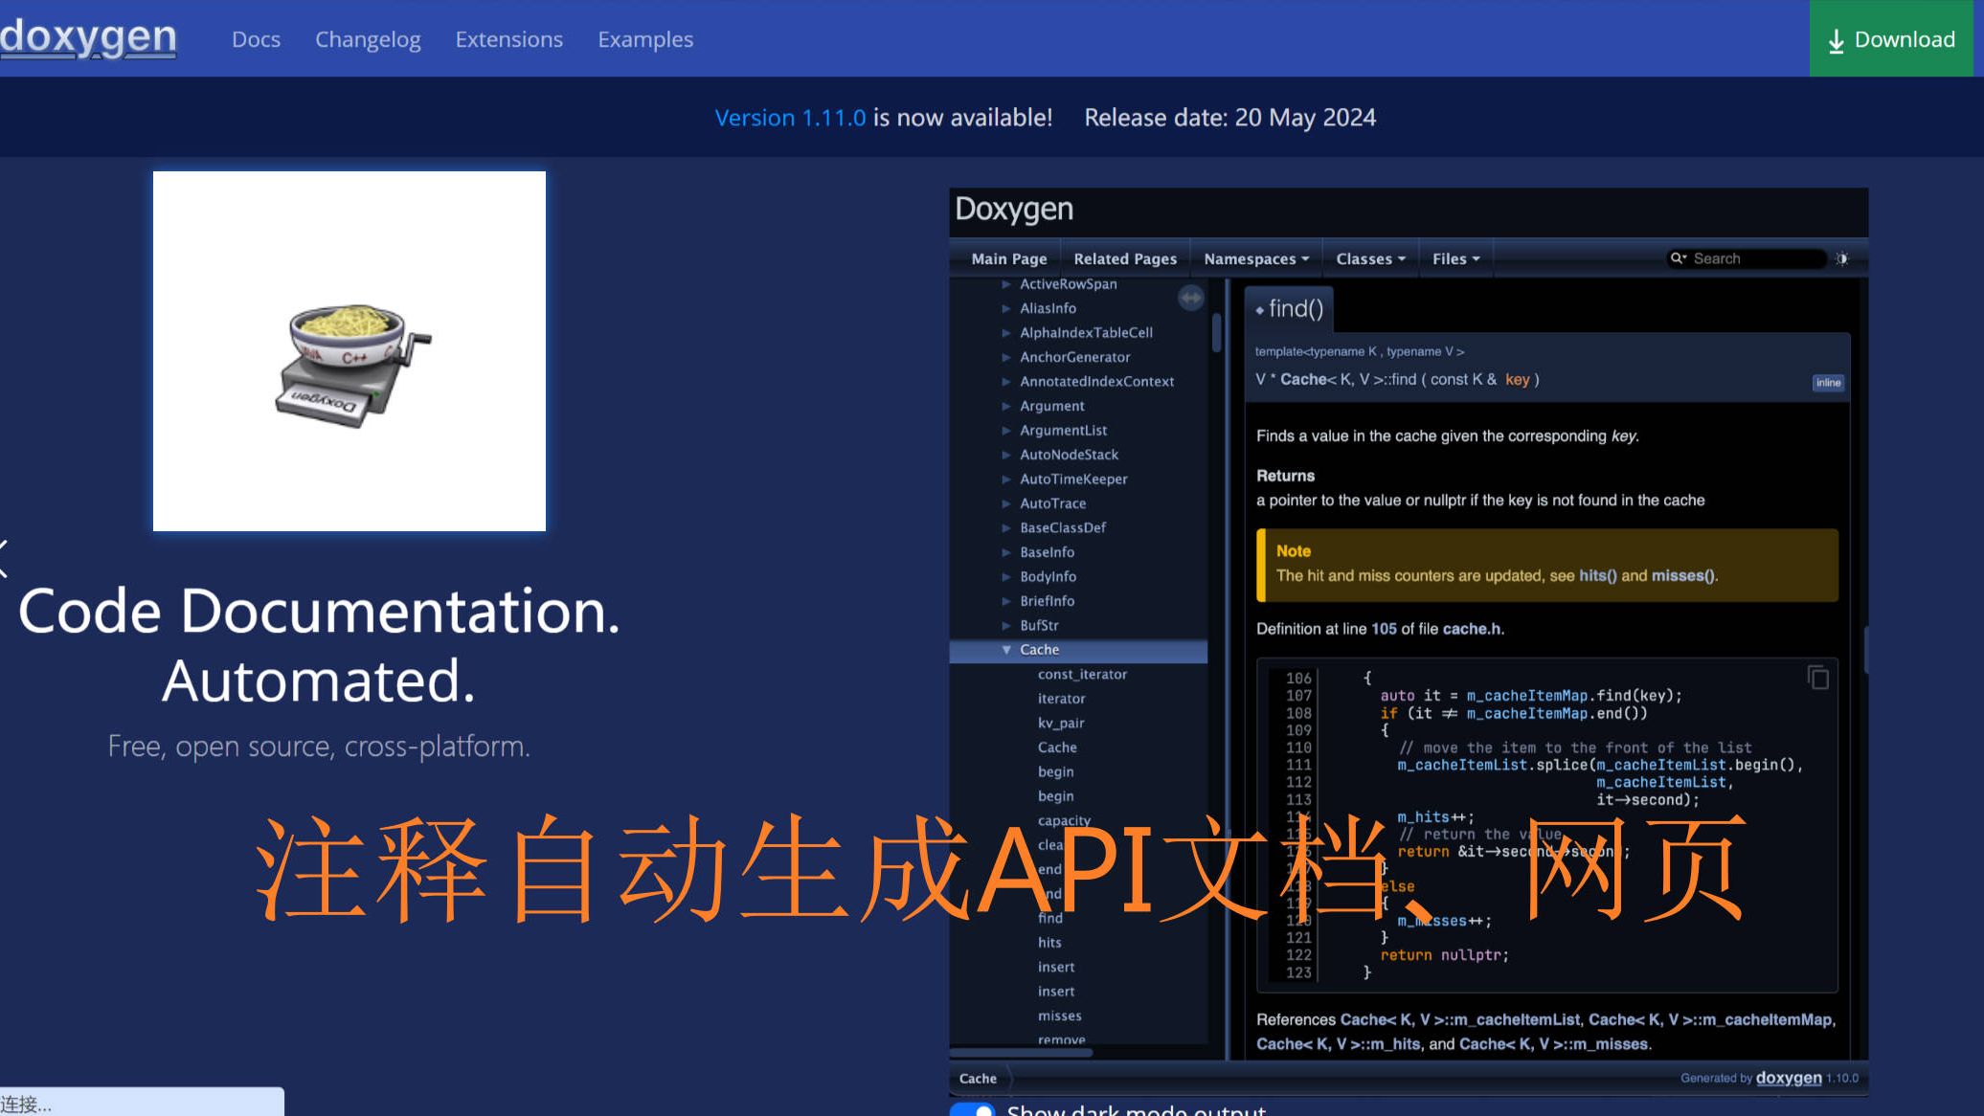Screen dimensions: 1984x1116
Task: Select BufStr in the class tree
Action: (x=1039, y=625)
